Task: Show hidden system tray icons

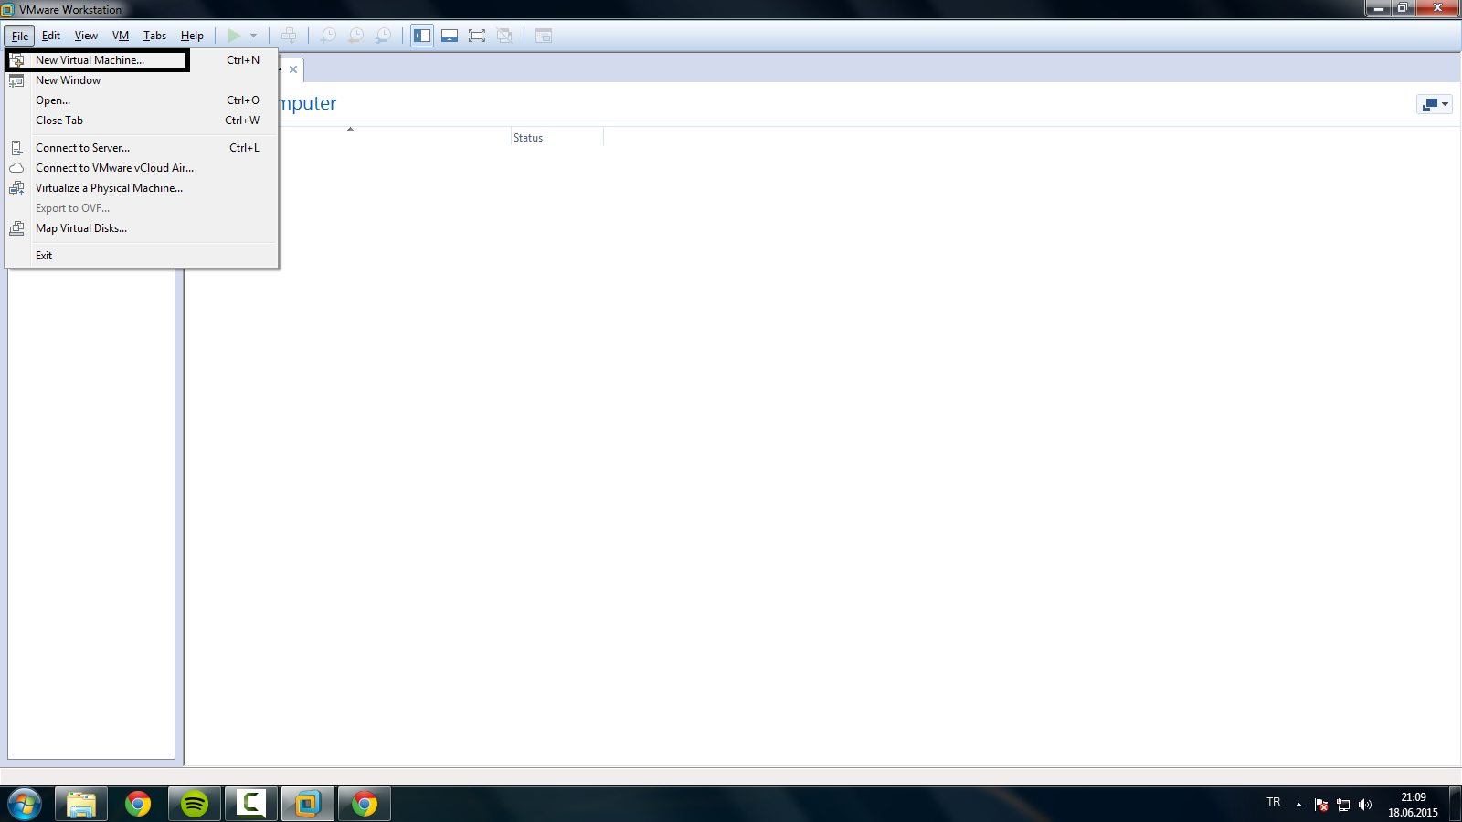Action: click(1298, 805)
